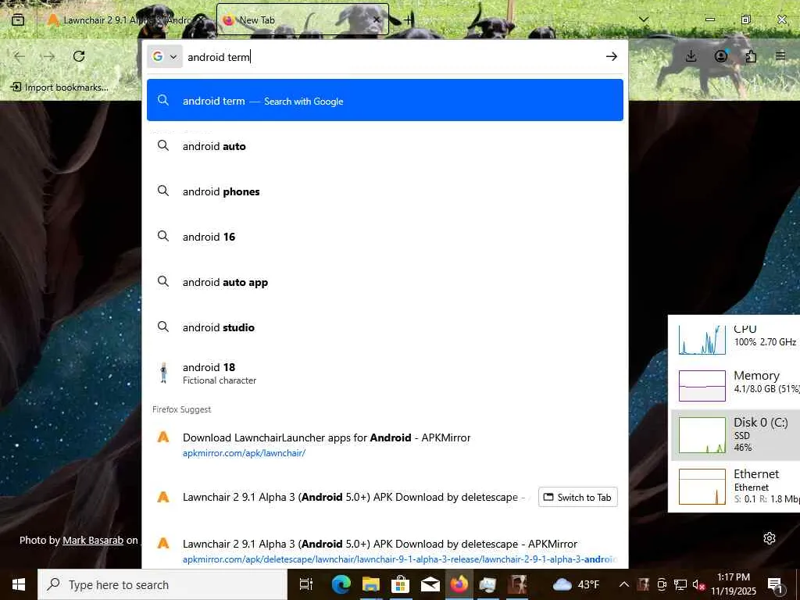
Task: Select the android phones suggestion
Action: 384,191
